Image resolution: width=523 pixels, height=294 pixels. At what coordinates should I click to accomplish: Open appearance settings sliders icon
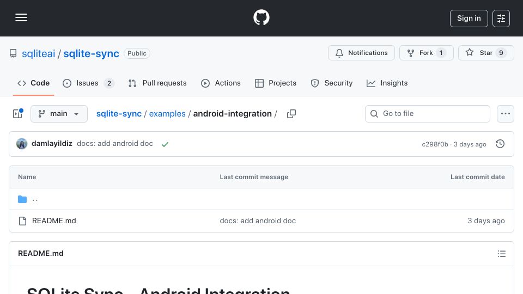[x=501, y=19]
